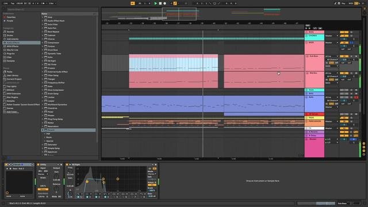
Task: Select the Room reverb preset
Action: tap(49, 137)
